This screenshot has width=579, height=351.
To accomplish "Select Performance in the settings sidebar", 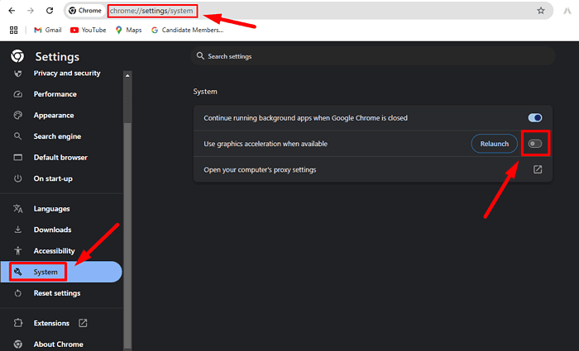I will [55, 94].
